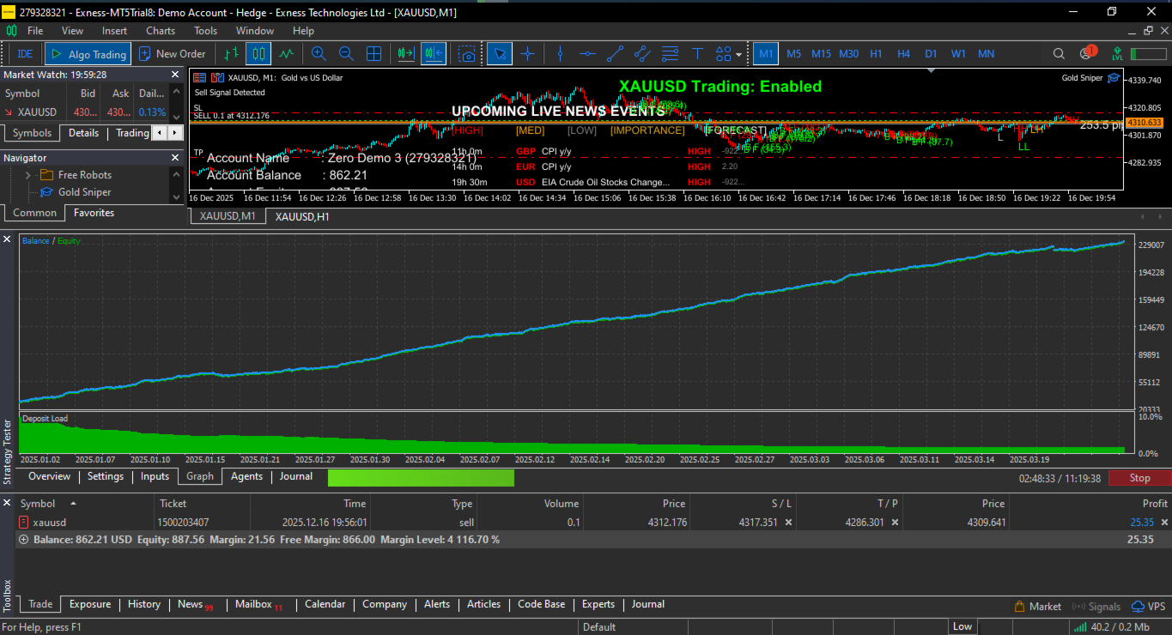Expand the account balance summary row
The height and width of the screenshot is (635, 1172).
pyautogui.click(x=23, y=540)
